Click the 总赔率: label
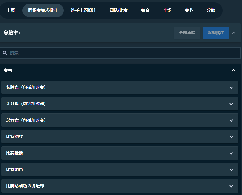The width and height of the screenshot is (242, 195). point(12,33)
